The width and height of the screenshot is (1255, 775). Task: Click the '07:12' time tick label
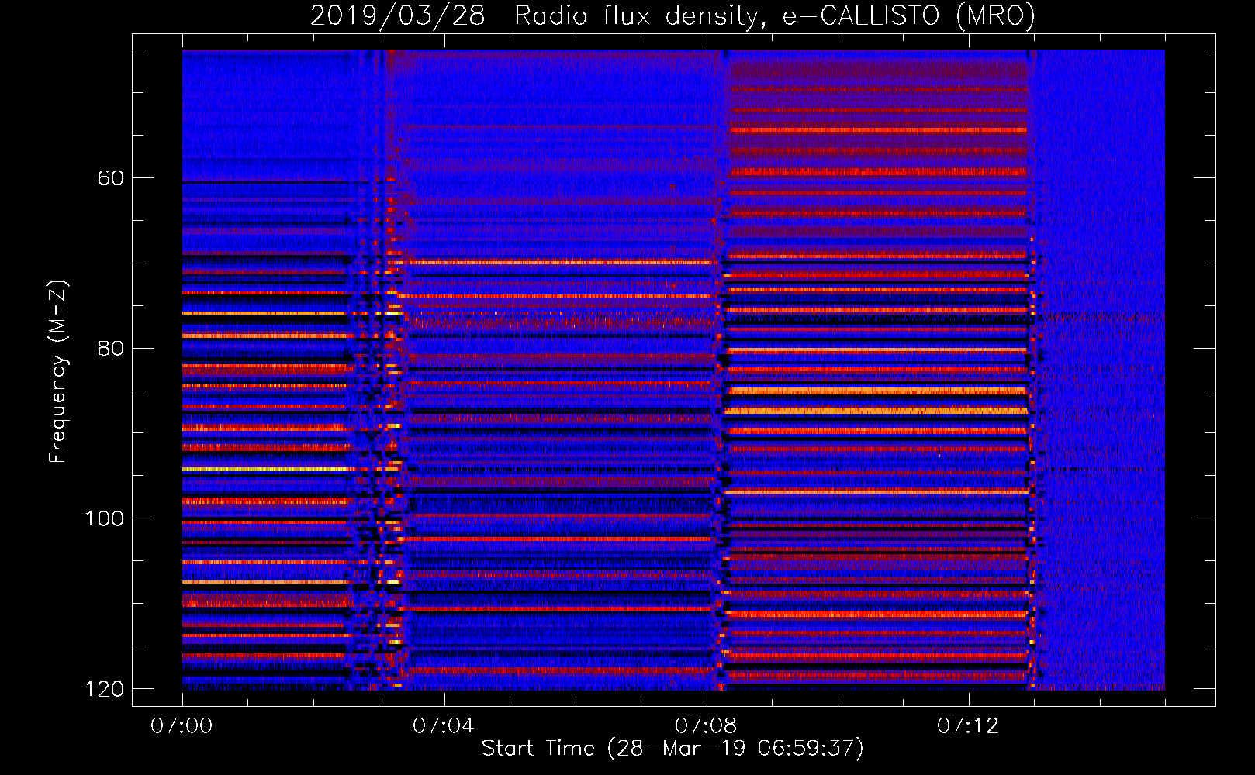click(x=968, y=726)
